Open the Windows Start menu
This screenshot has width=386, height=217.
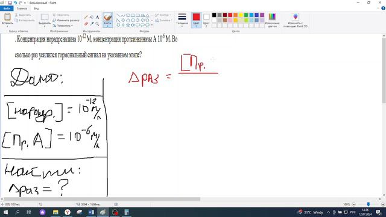[x=5, y=212]
